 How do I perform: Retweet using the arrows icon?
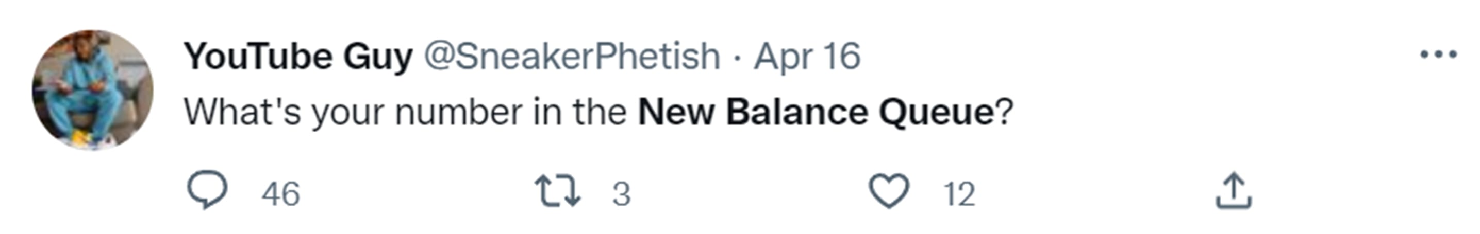(x=557, y=191)
